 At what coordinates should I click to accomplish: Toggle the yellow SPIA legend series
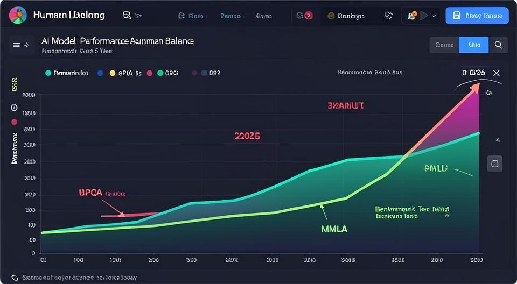113,73
